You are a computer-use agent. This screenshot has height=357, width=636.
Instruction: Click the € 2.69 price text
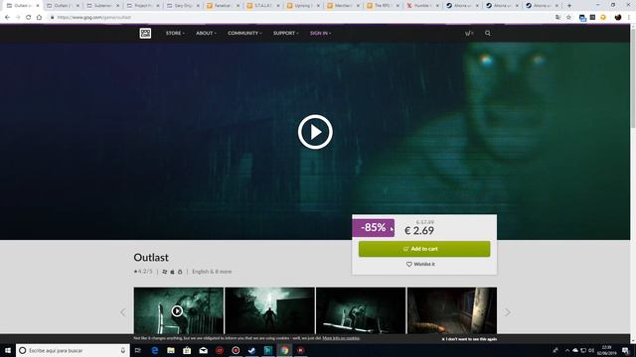click(419, 231)
